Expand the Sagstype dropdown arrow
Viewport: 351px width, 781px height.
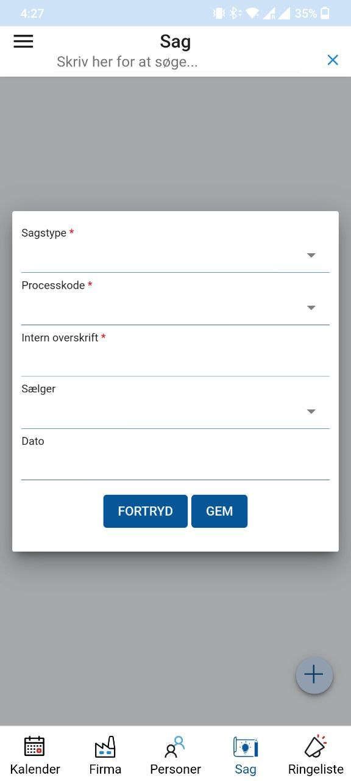coord(311,256)
